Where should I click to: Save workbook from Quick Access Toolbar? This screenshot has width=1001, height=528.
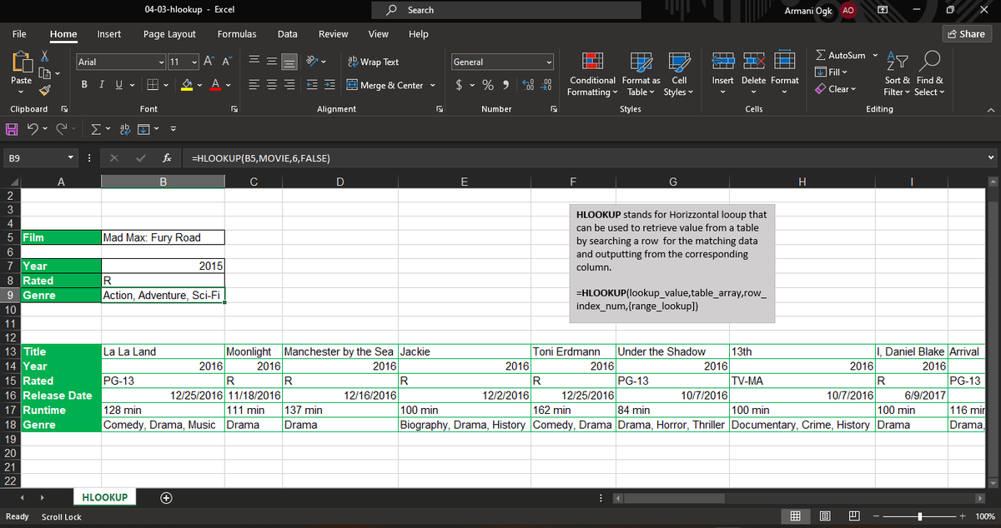tap(13, 128)
